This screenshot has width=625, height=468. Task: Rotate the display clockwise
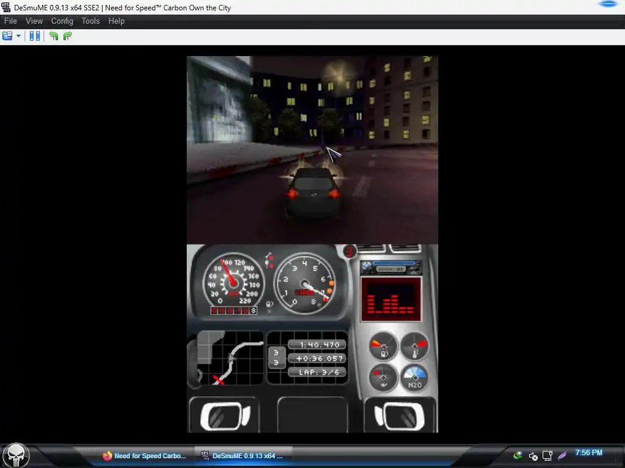tap(67, 36)
